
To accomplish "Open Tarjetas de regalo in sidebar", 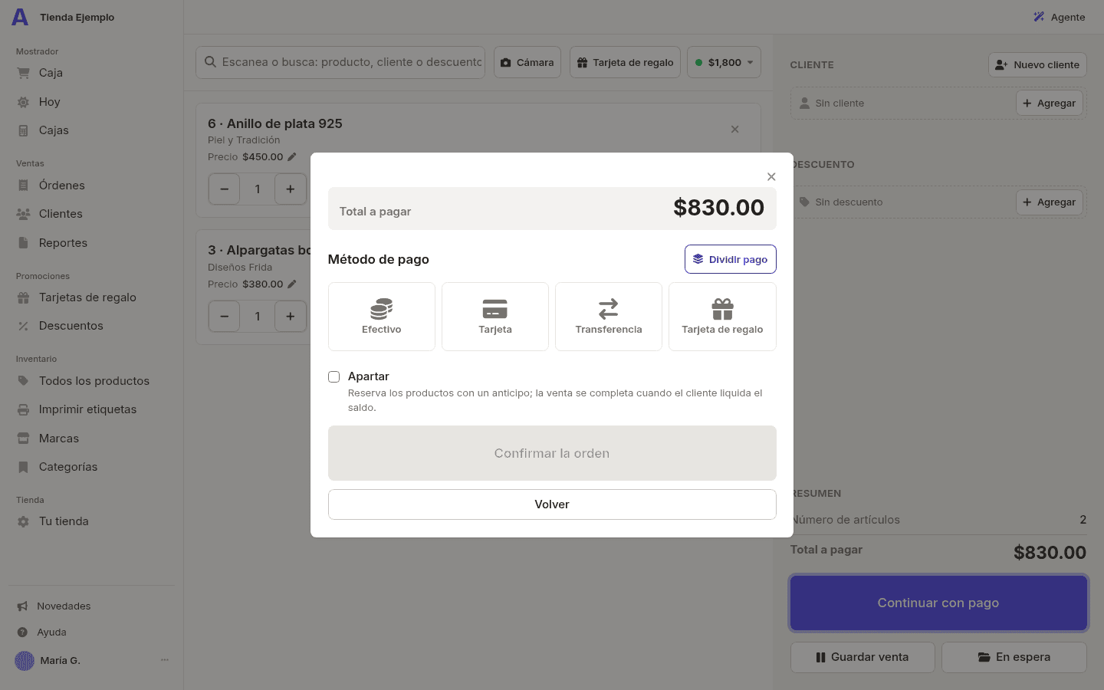I will [92, 297].
